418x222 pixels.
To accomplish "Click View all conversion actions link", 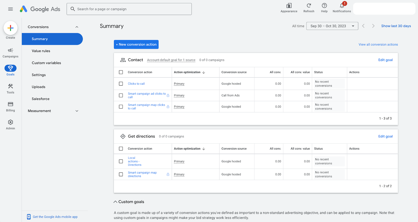I will pos(378,45).
